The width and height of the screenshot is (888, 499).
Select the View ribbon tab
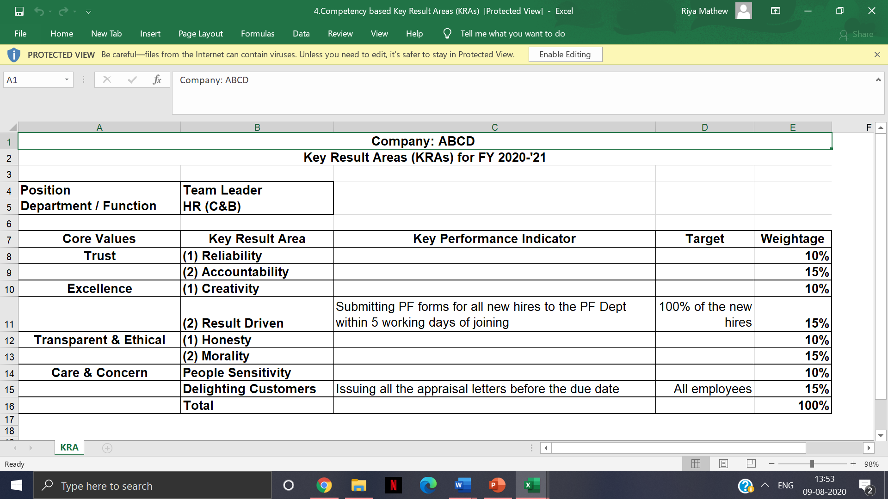[378, 33]
